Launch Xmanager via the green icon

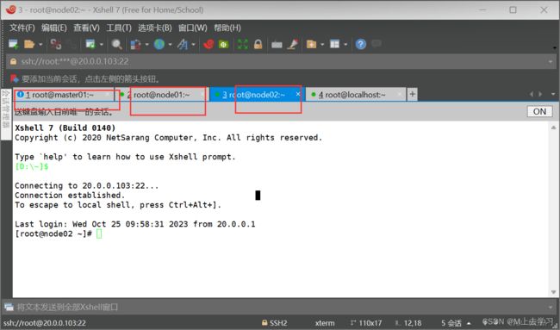224,44
